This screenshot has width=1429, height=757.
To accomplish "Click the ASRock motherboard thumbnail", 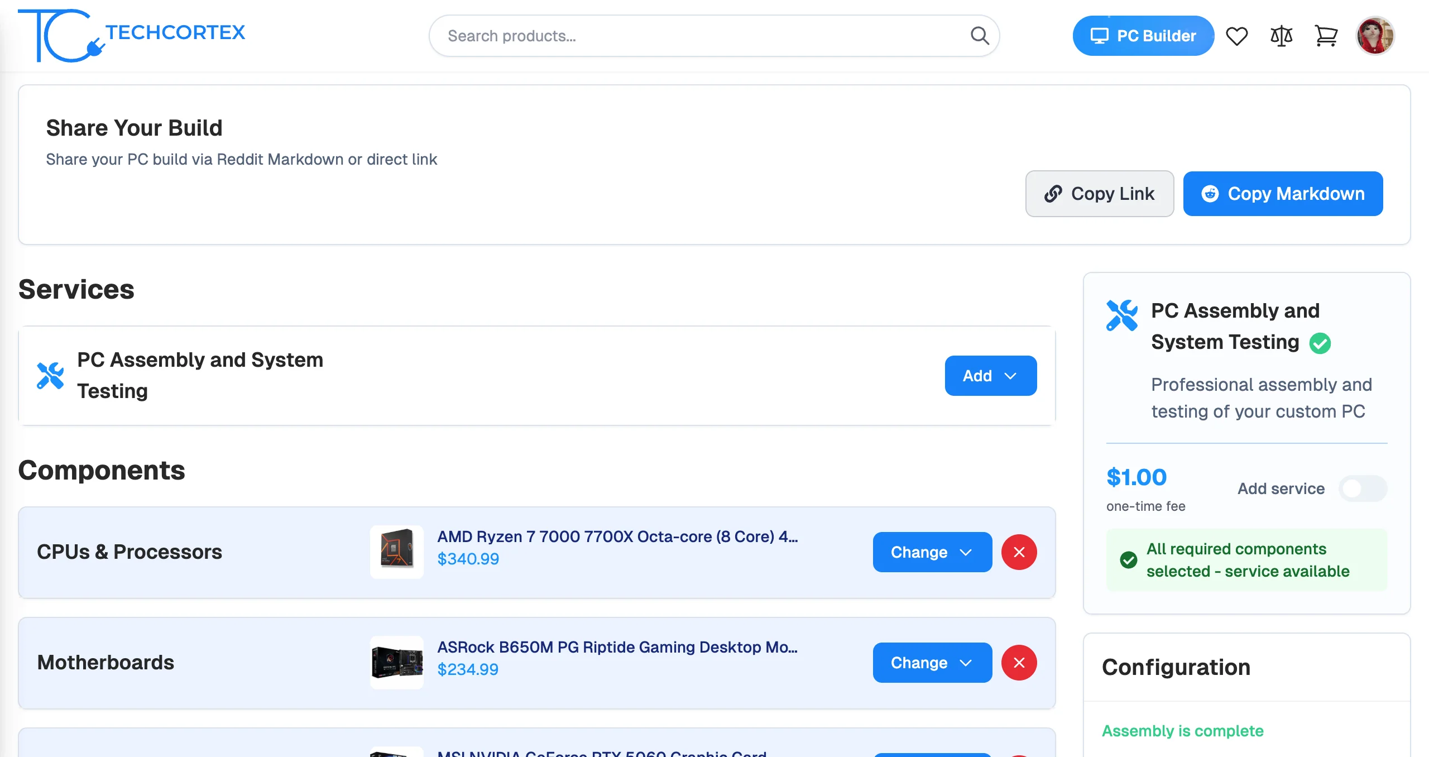I will pos(397,663).
